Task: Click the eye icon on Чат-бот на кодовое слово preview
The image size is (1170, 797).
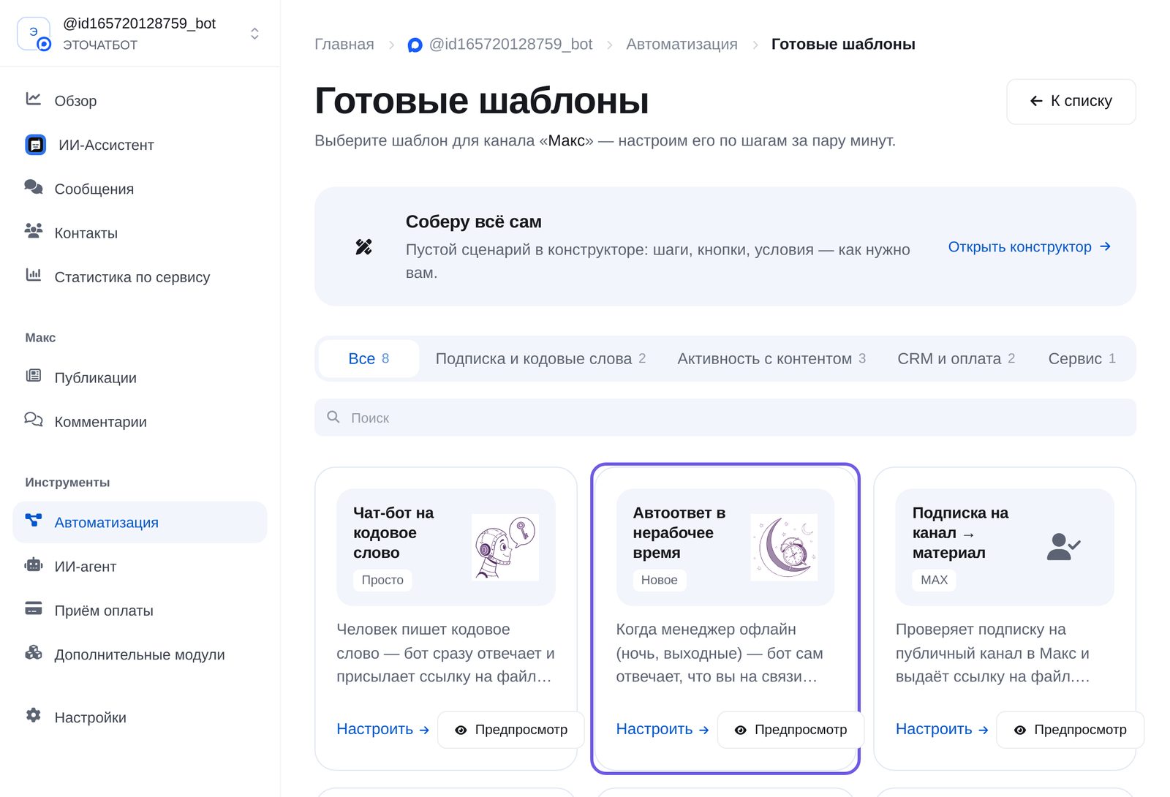Action: click(x=461, y=730)
